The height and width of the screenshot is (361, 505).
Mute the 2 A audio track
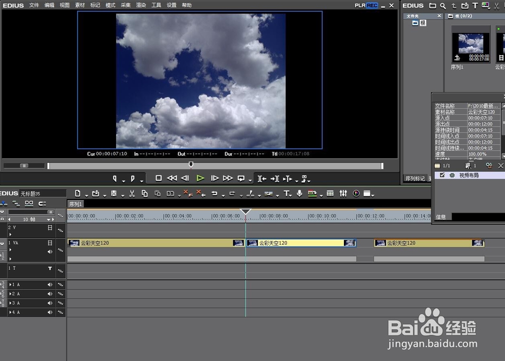click(50, 294)
